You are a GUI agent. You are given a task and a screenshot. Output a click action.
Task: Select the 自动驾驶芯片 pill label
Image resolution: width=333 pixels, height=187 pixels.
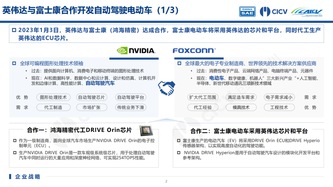point(91,97)
